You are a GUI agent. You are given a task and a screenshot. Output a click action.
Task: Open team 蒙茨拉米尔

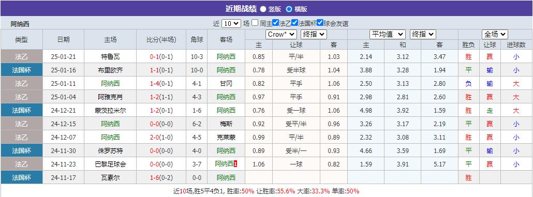coord(110,110)
